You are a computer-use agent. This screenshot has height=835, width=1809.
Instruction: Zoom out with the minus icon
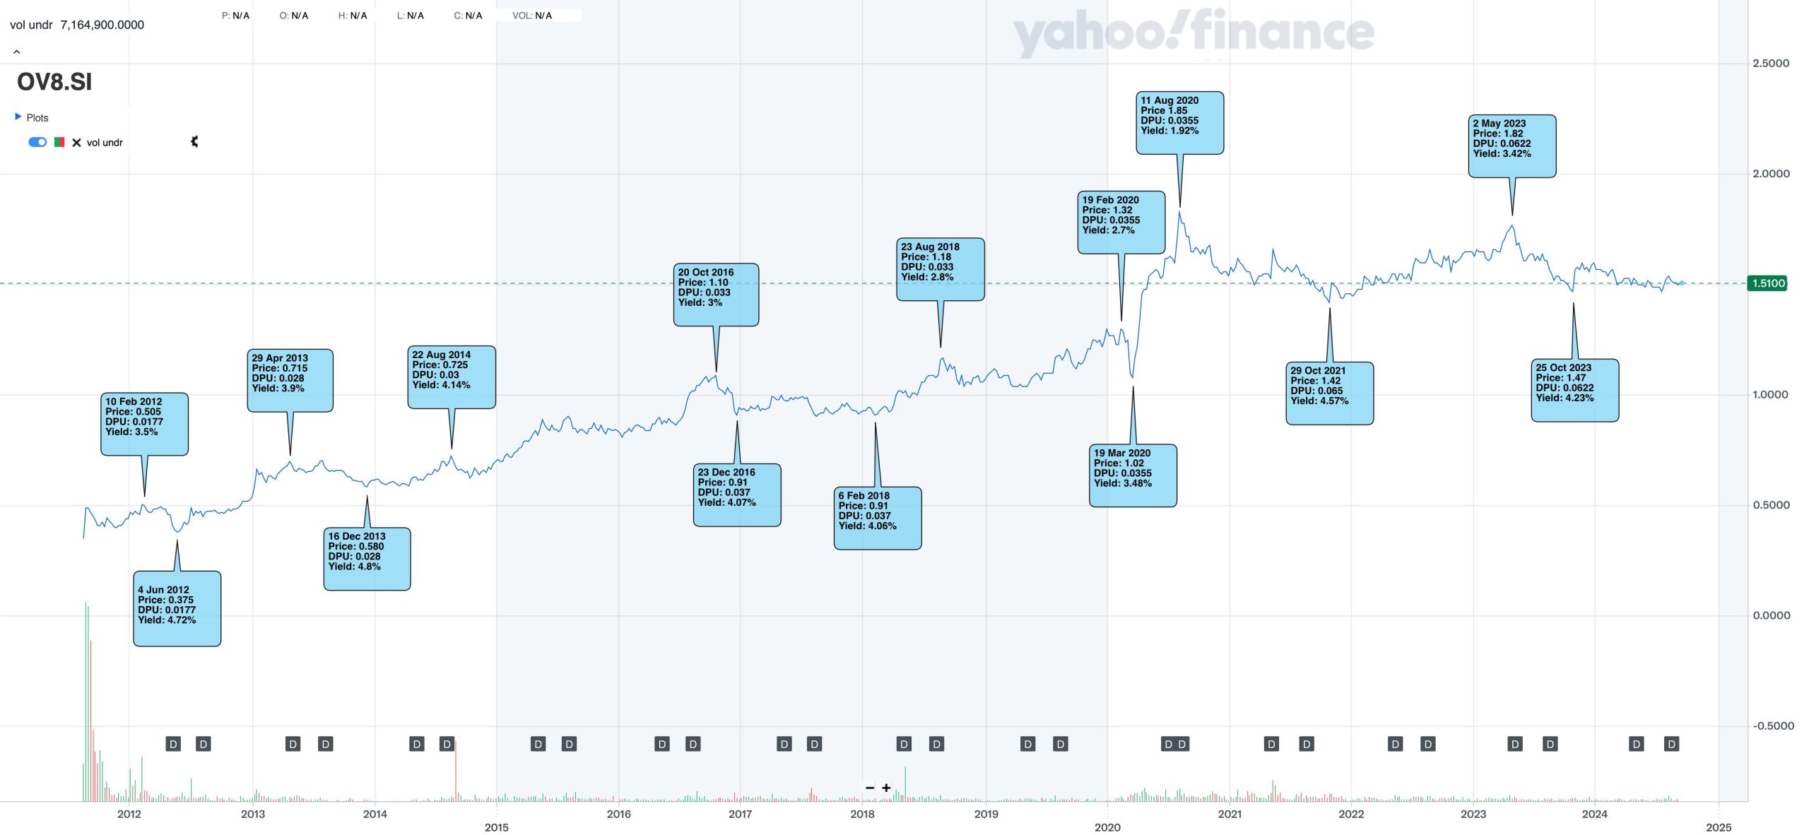click(870, 788)
